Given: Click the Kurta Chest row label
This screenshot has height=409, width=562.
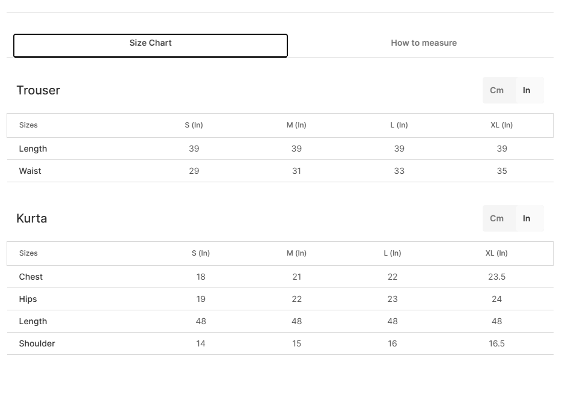Looking at the screenshot, I should coord(31,277).
